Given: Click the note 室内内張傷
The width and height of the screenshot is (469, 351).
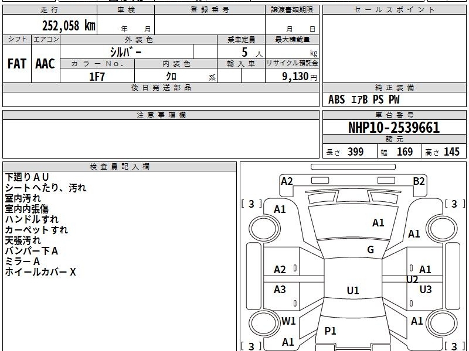Looking at the screenshot, I should coord(26,209).
